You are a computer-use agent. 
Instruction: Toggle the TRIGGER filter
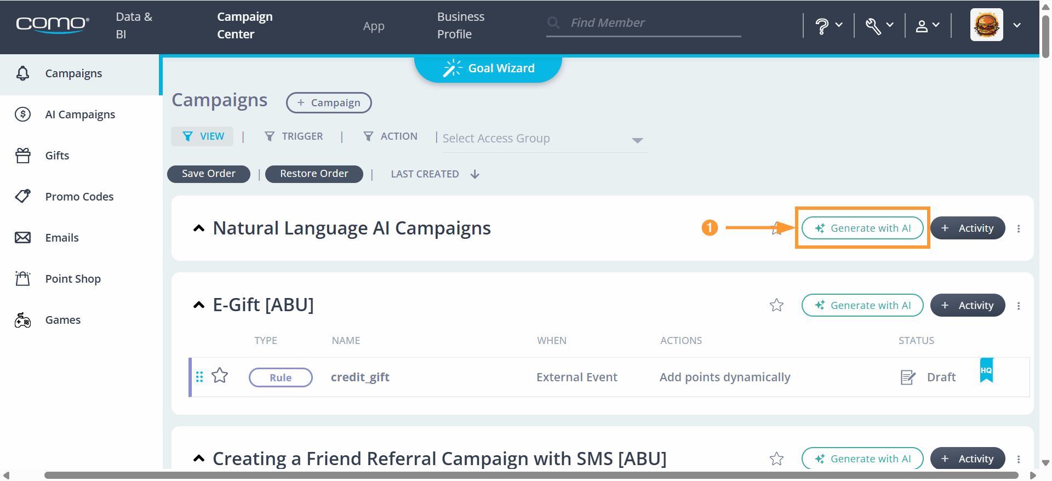pos(294,136)
